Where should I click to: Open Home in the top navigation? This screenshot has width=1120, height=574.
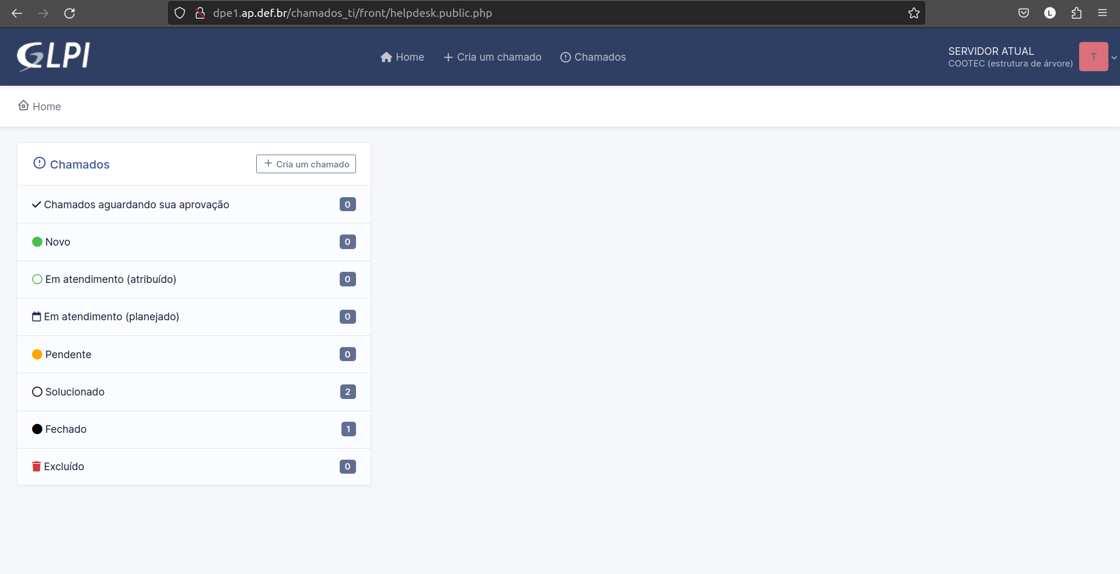[402, 57]
